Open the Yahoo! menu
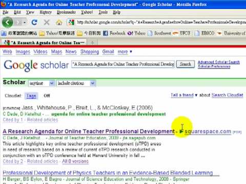The image size is (246, 184). (x=87, y=12)
